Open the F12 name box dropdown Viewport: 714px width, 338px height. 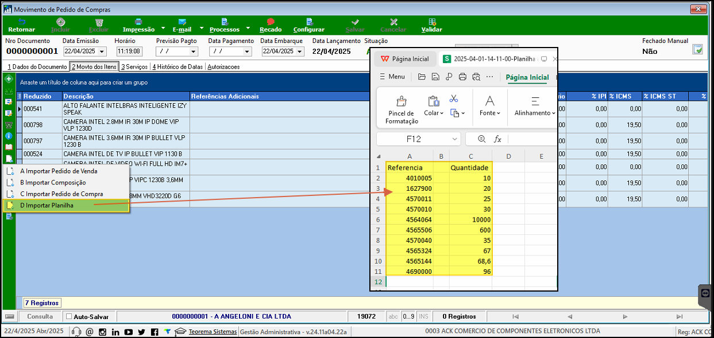[455, 139]
